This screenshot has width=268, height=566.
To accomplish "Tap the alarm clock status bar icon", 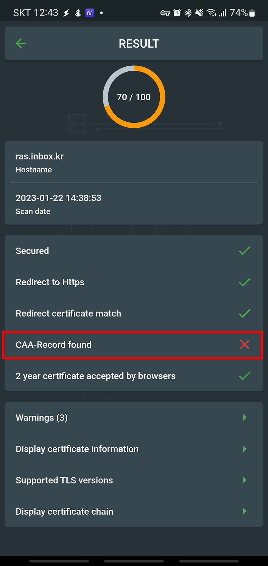I will 177,12.
